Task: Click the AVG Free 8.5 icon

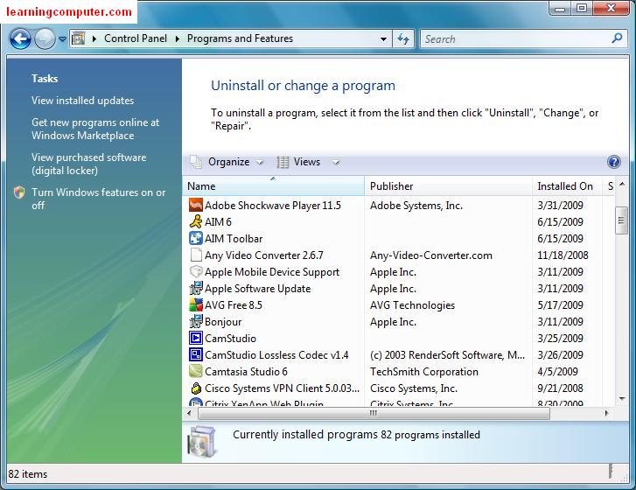Action: [x=196, y=304]
